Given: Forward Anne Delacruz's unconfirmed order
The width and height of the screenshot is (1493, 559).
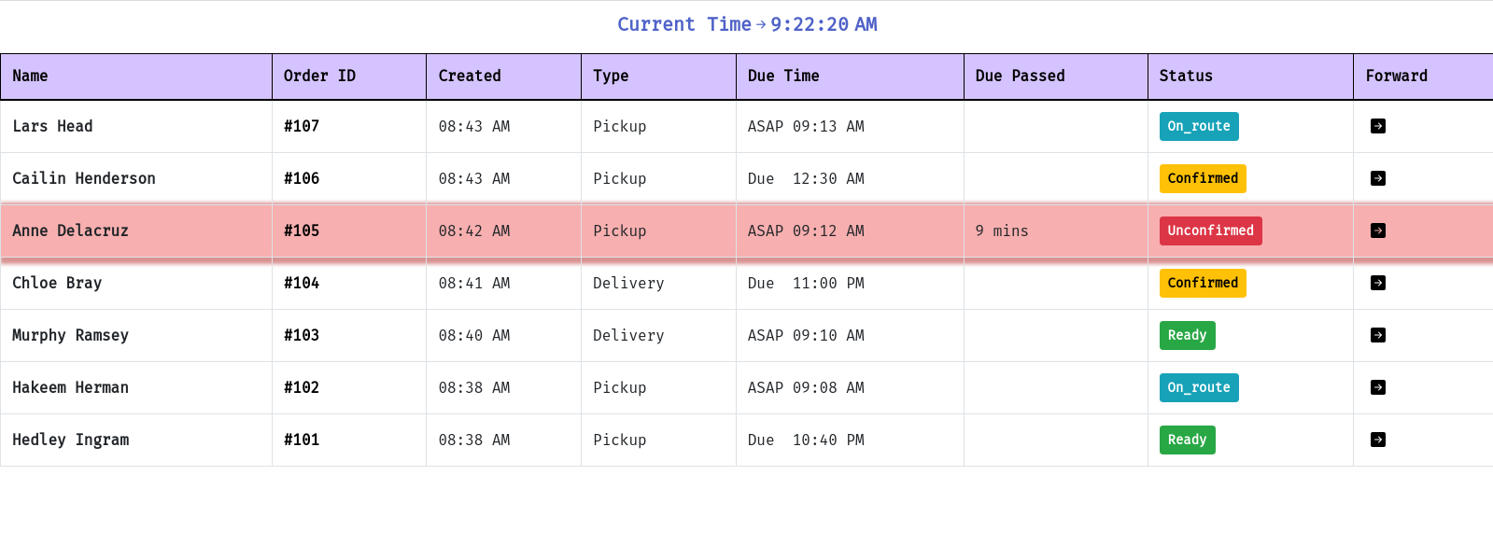Looking at the screenshot, I should (x=1377, y=231).
